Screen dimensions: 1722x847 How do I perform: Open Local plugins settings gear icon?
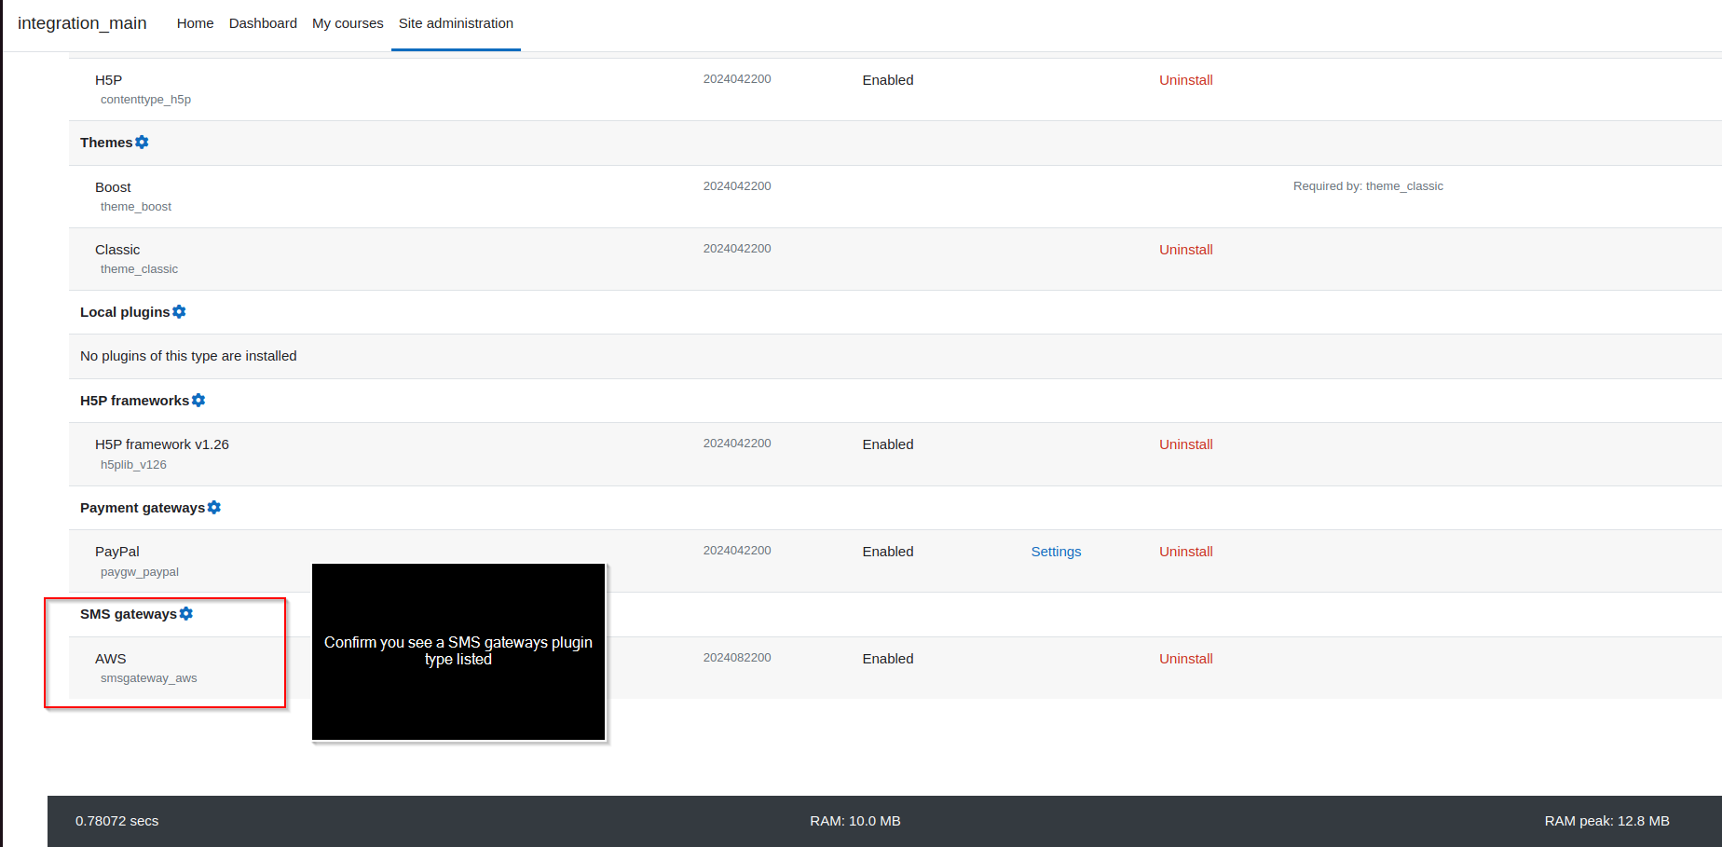coord(179,312)
